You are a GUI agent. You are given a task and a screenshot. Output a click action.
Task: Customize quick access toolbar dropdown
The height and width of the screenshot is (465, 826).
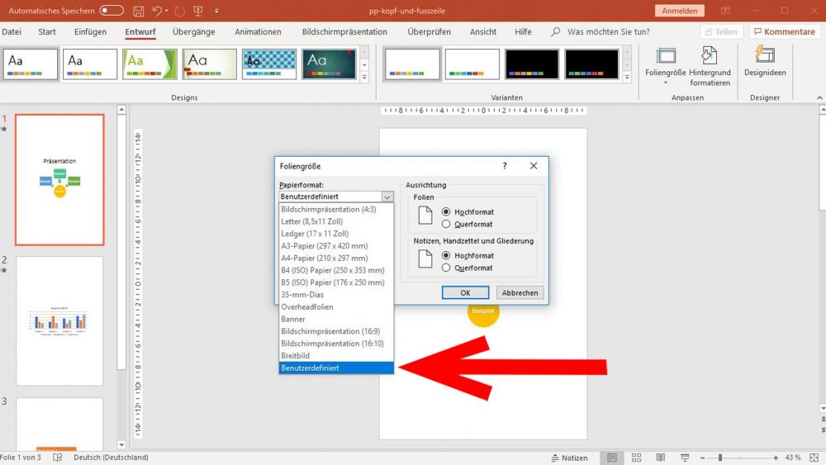click(x=216, y=11)
